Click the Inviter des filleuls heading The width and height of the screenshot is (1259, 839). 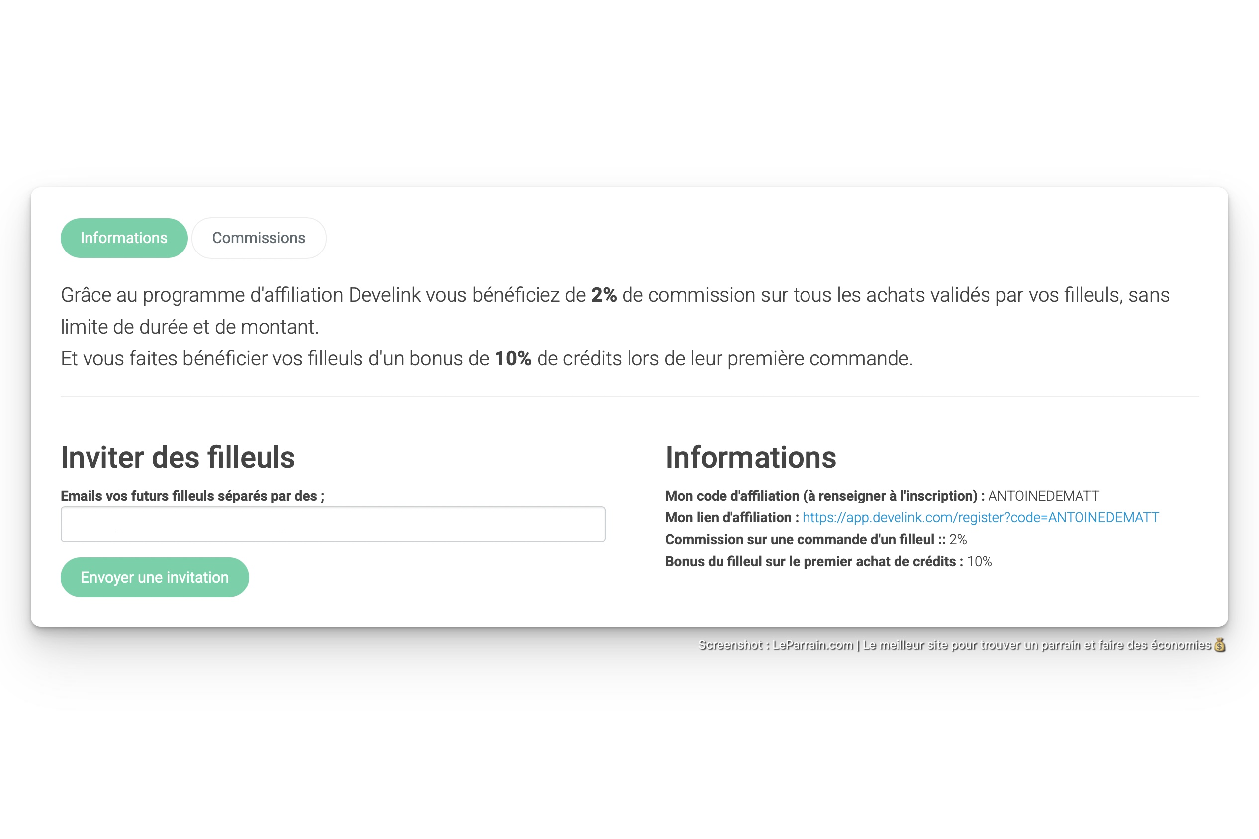178,457
